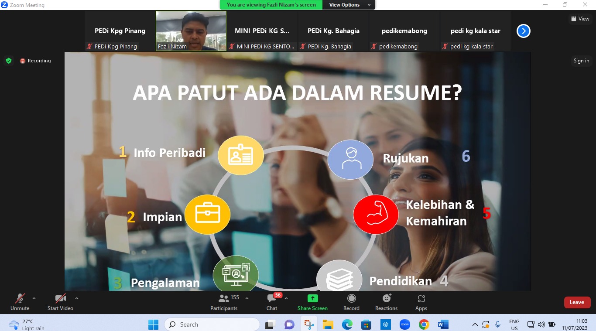Expand audio options arrow beside Unmute
This screenshot has width=596, height=331.
[x=34, y=298]
